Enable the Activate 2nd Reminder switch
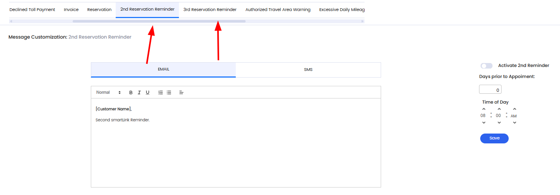The image size is (560, 195). (487, 66)
